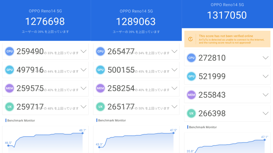Click the CPU score value 265477

(x=121, y=51)
